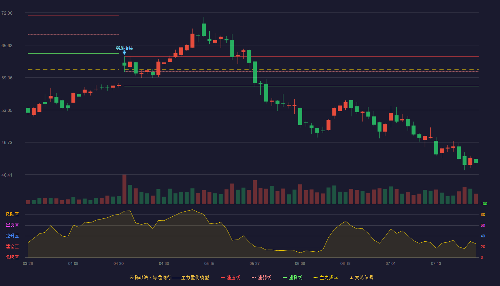The width and height of the screenshot is (500, 286).
Task: Select the 风险区 zone label
Action: pyautogui.click(x=12, y=214)
